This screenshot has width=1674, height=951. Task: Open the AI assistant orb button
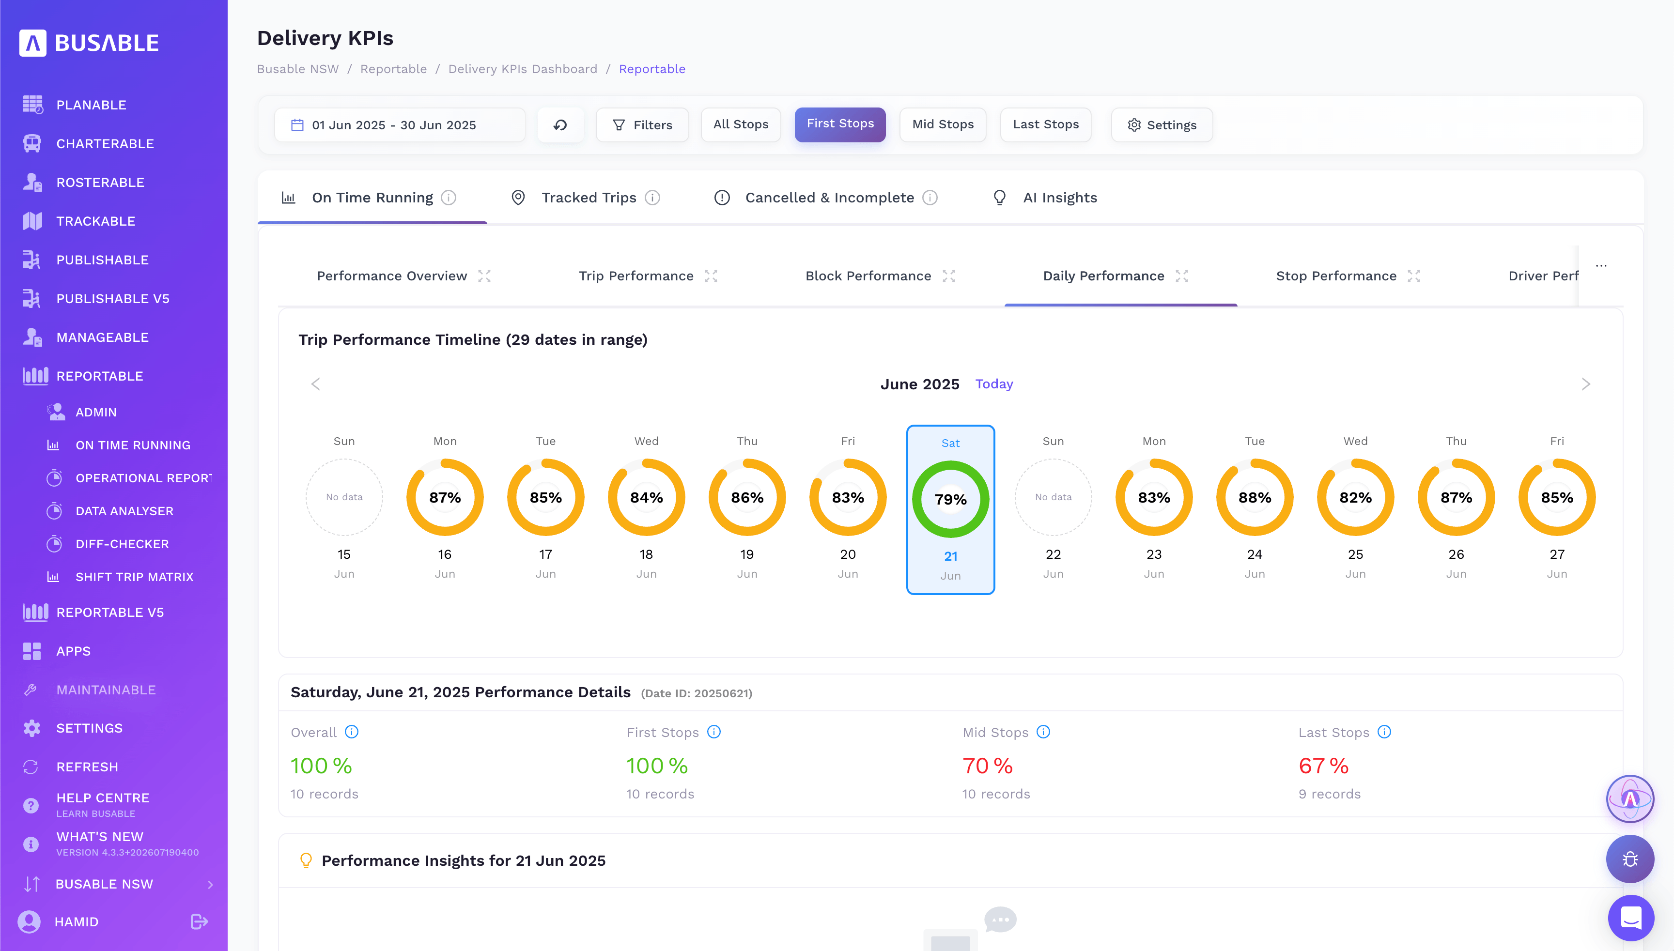coord(1630,798)
